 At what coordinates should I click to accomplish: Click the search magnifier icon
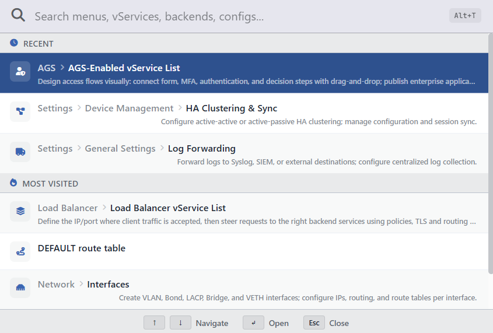(18, 15)
